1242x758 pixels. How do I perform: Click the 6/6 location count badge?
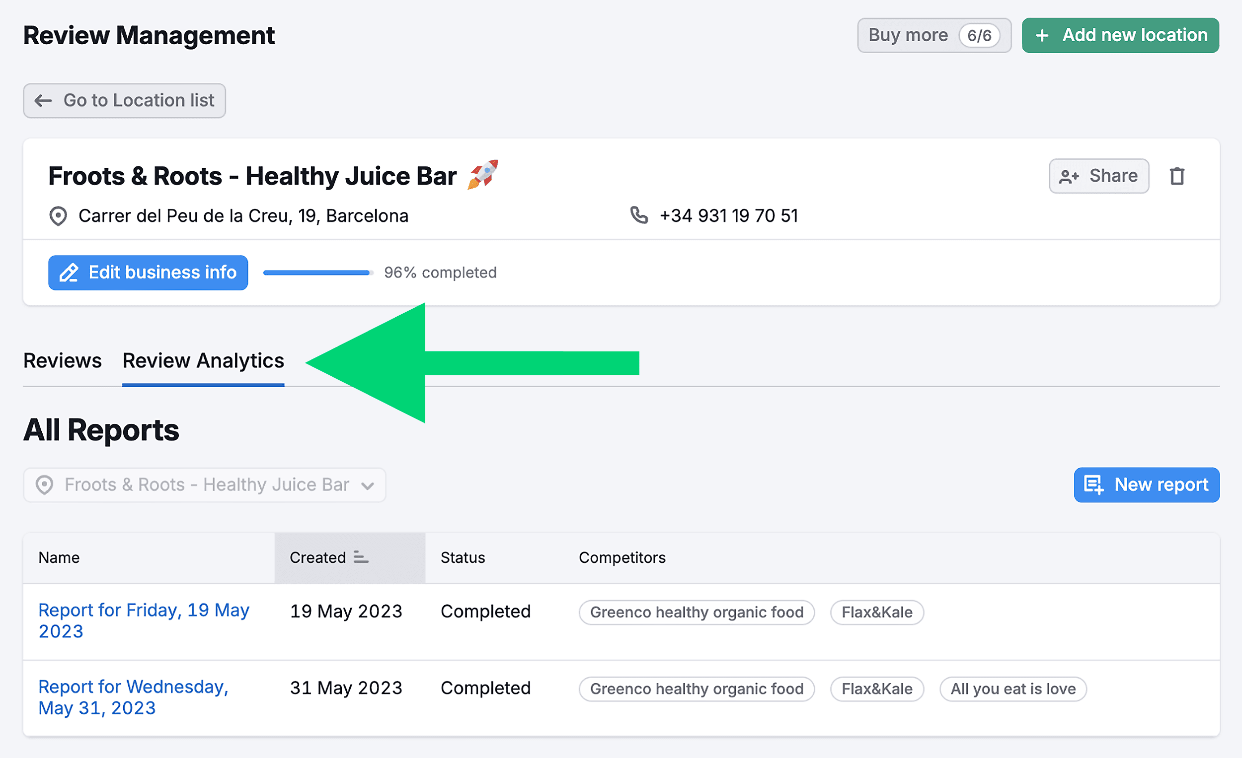point(979,36)
